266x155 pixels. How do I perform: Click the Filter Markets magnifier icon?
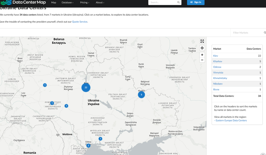tap(265, 33)
